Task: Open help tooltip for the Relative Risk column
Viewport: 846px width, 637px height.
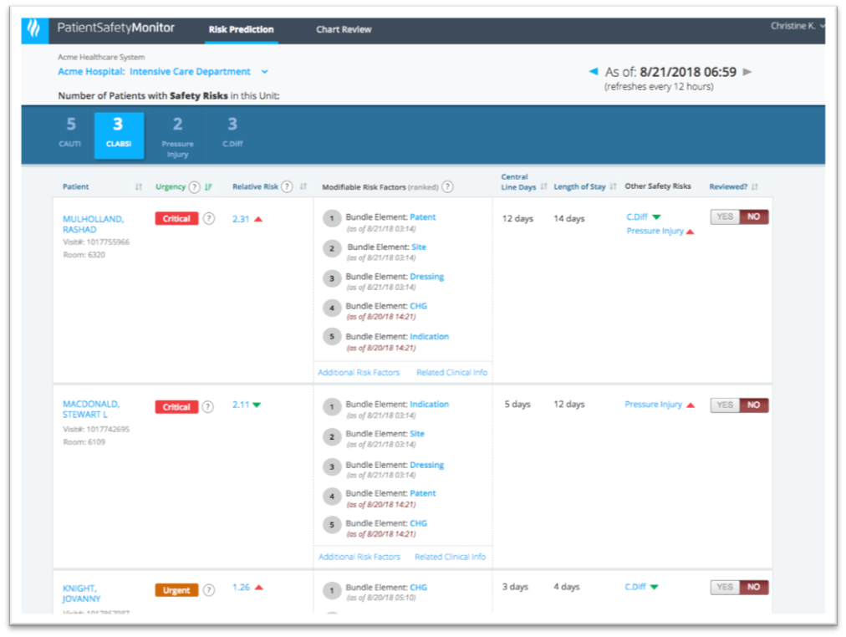Action: pyautogui.click(x=287, y=186)
